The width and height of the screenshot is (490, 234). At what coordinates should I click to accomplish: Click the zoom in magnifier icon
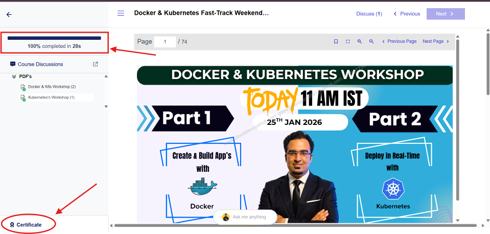(x=360, y=41)
